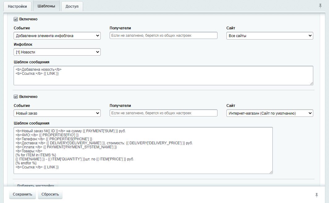329x203 pixels.
Task: Toggle the first Включено checkbox
Action: pos(16,19)
